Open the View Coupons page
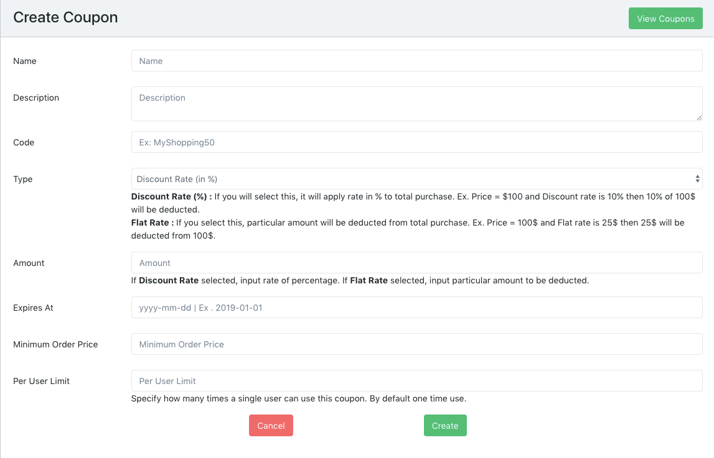This screenshot has height=458, width=714. pyautogui.click(x=665, y=19)
